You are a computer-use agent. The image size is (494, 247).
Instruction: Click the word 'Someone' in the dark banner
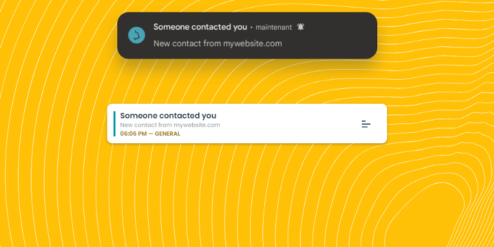[172, 27]
